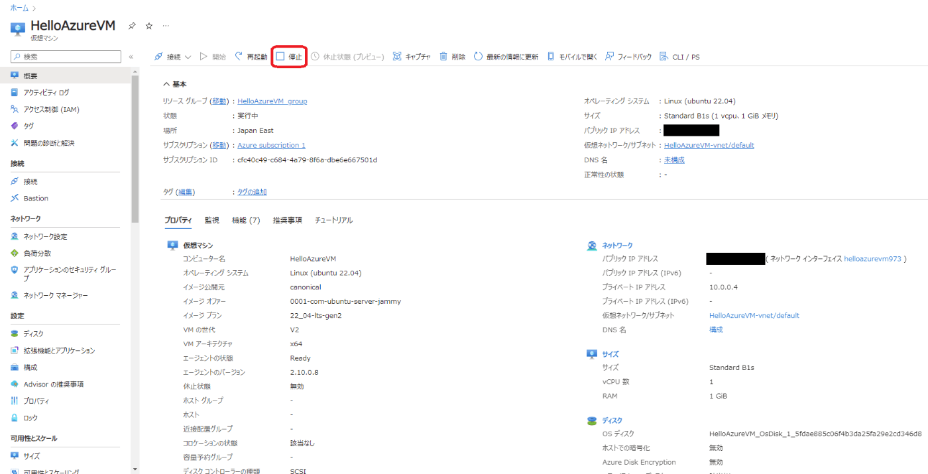Switch to the 推奨事項 tab
This screenshot has height=474, width=928.
point(288,220)
